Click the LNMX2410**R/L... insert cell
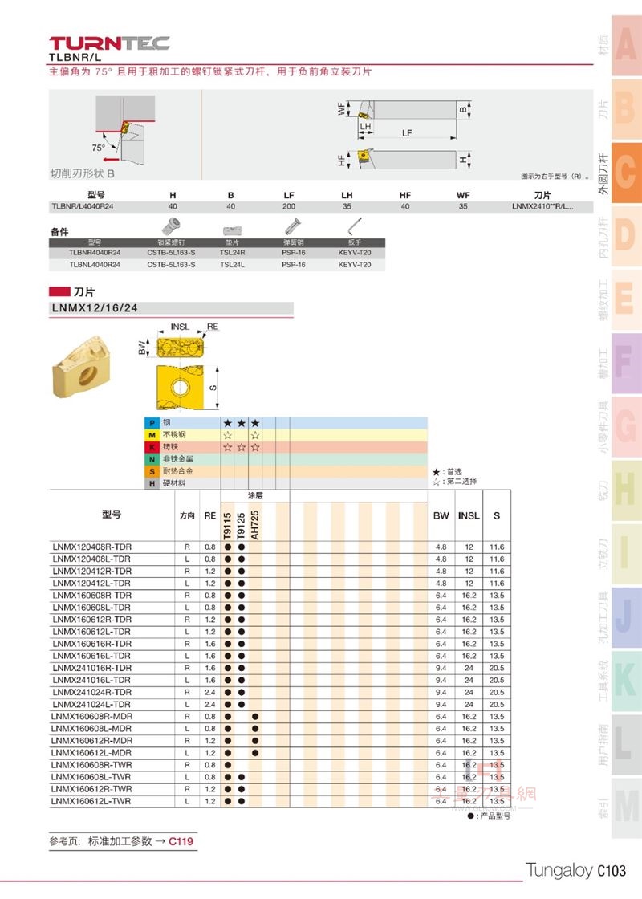Screen dimensions: 642x899 (542, 206)
